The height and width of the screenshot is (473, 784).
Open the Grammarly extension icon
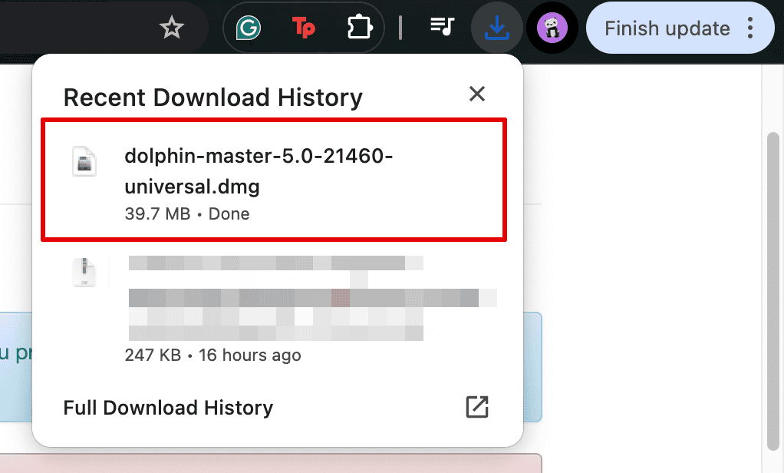[x=247, y=28]
